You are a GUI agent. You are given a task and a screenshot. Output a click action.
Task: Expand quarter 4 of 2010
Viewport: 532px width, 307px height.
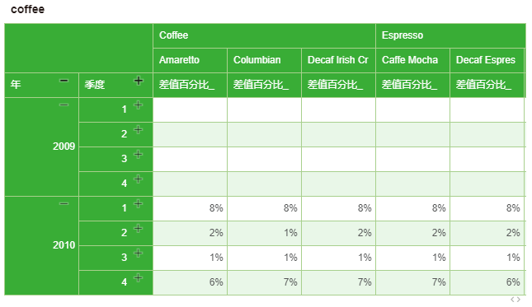coord(138,278)
